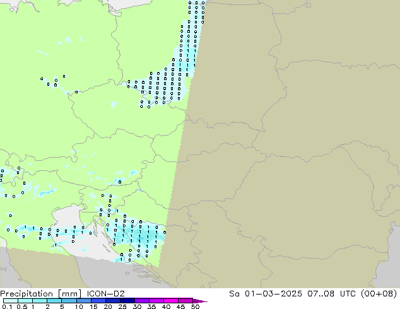Click the '0.1' legend scale value
400x309 pixels.
pyautogui.click(x=7, y=306)
